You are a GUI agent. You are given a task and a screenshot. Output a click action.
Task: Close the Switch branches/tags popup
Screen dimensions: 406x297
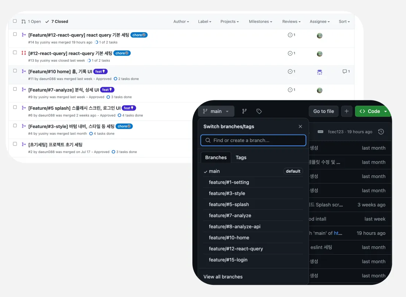tap(300, 127)
